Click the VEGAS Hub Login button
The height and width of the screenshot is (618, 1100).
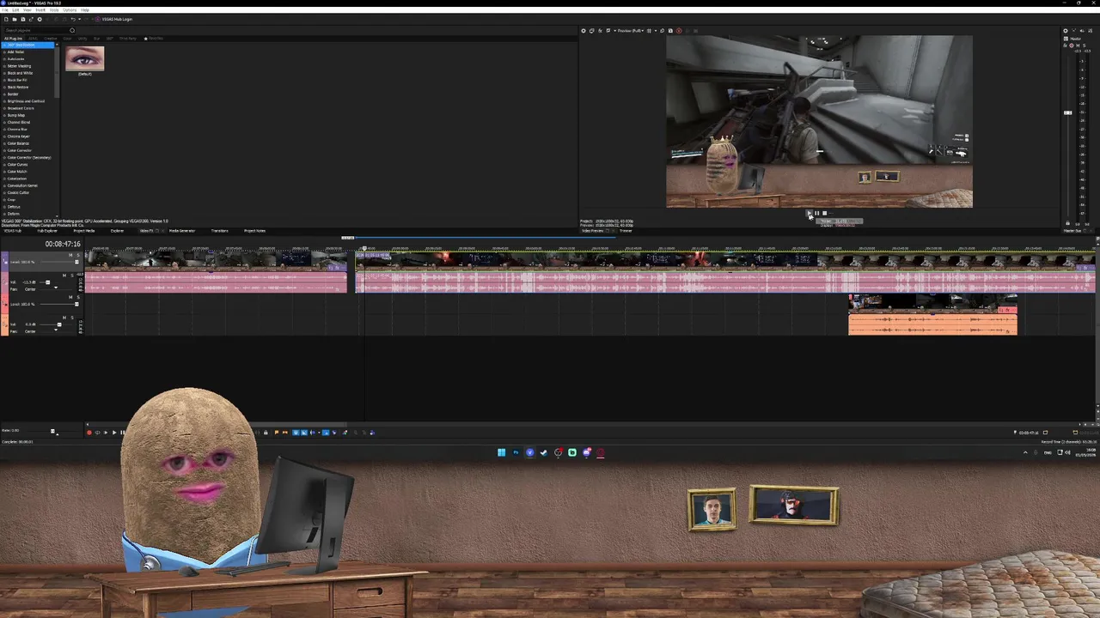point(114,19)
